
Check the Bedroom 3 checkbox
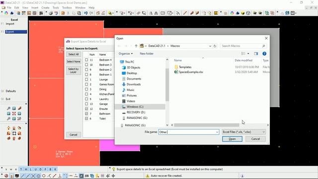click(x=86, y=65)
